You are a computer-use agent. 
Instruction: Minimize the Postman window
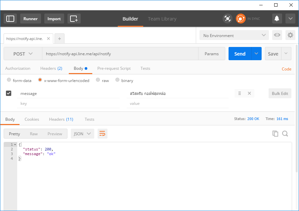coord(261,5)
